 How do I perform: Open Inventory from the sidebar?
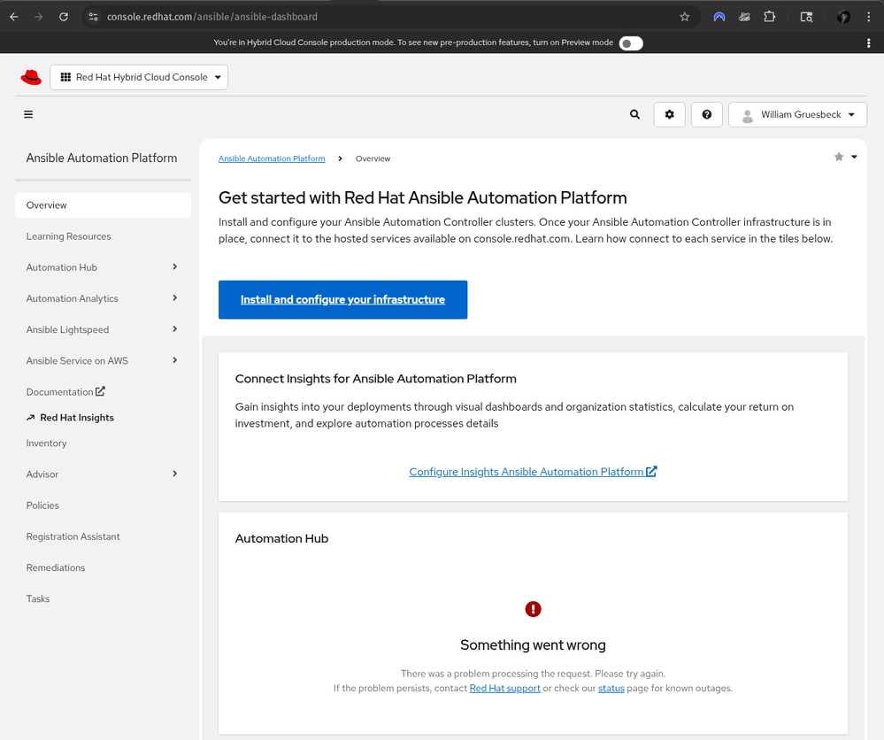tap(46, 443)
